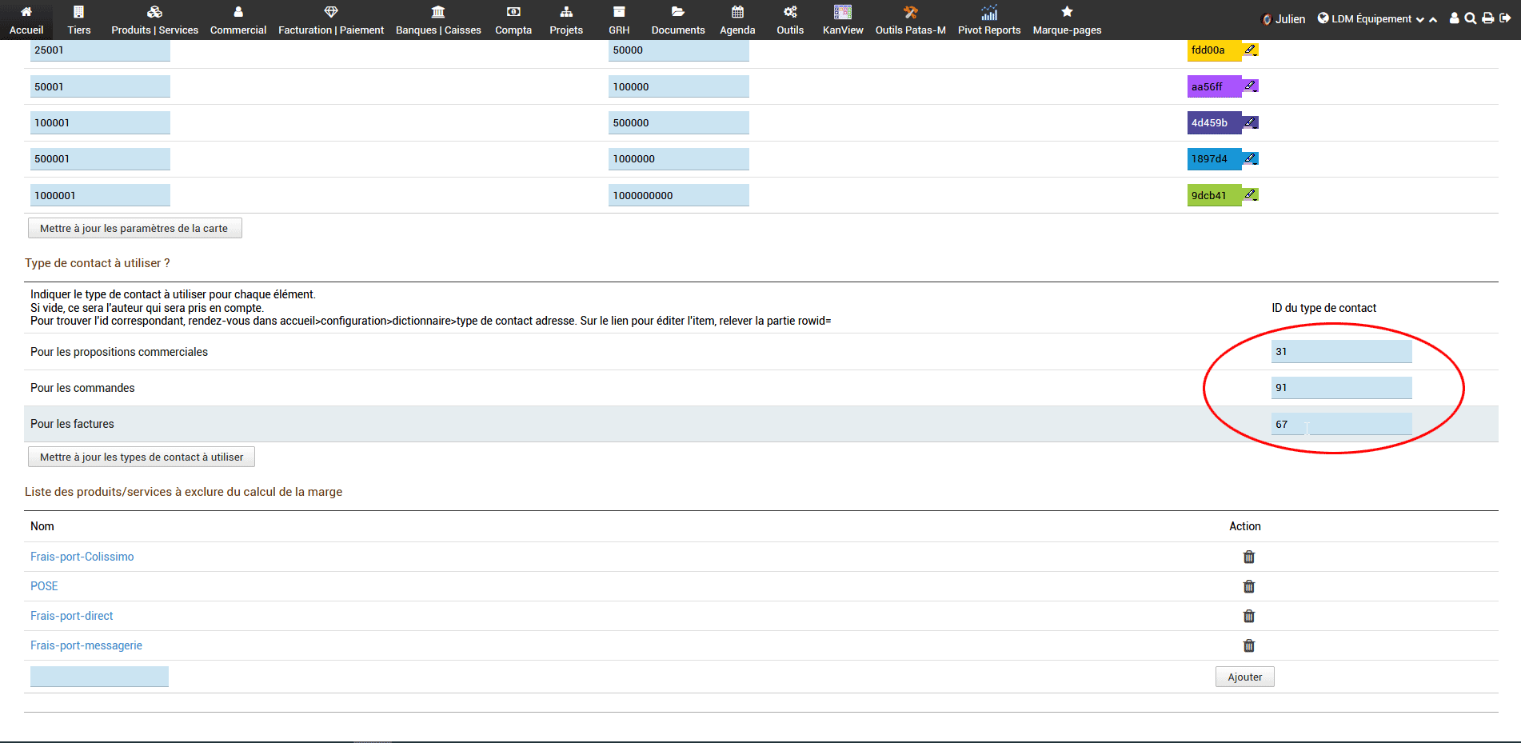Collapse with the up chevron near LDM Équipement

(x=1433, y=20)
